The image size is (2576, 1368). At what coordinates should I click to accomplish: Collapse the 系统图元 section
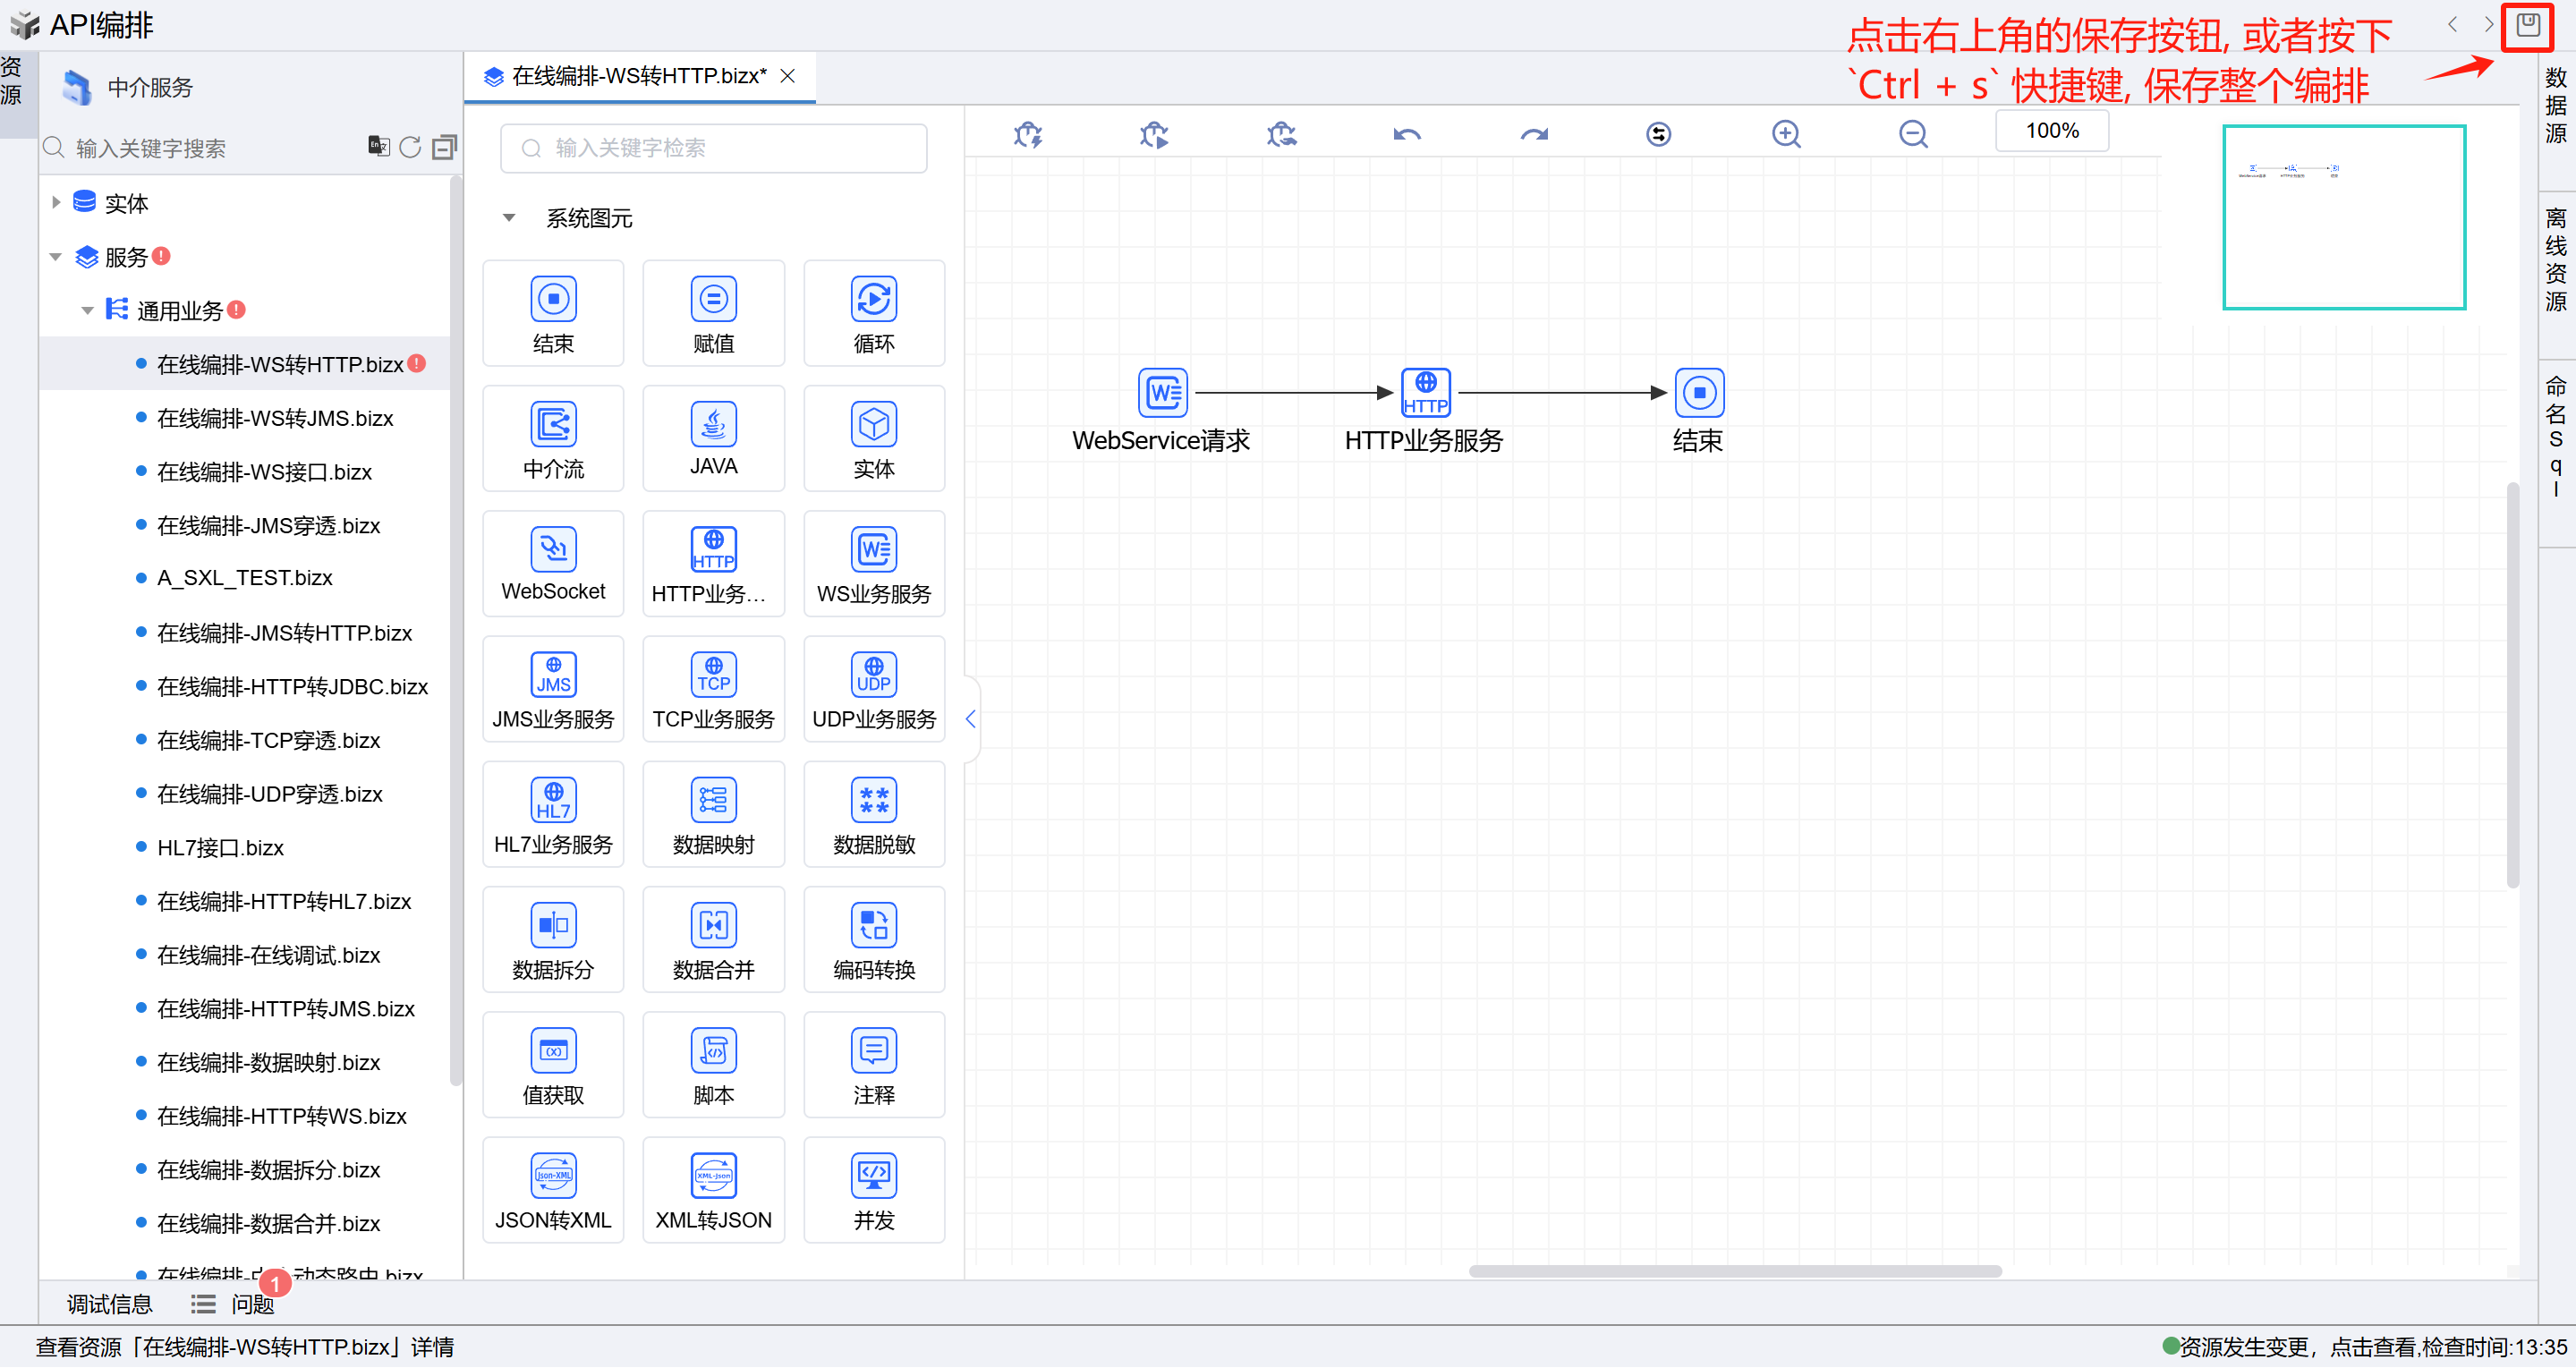[509, 218]
